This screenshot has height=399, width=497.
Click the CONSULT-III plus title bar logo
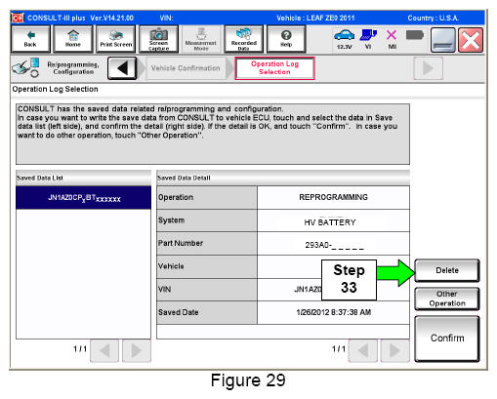coord(18,18)
